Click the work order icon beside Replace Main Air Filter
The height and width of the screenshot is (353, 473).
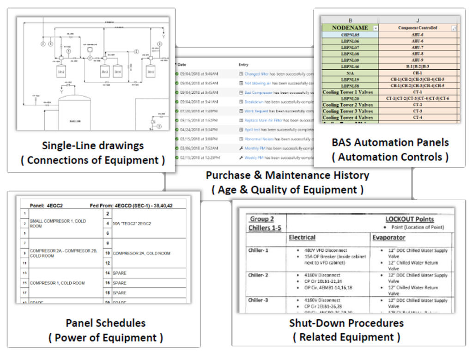click(241, 121)
